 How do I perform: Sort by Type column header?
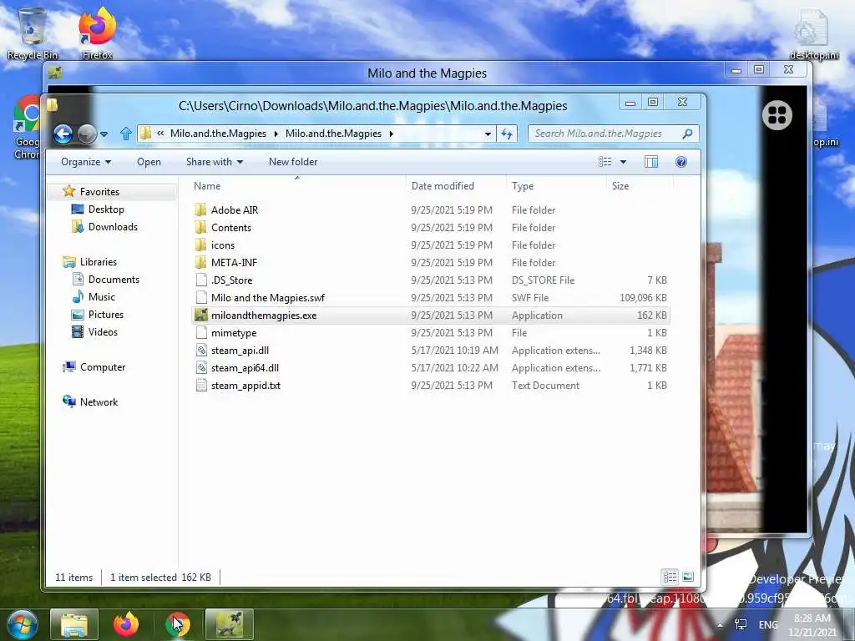[x=523, y=186]
